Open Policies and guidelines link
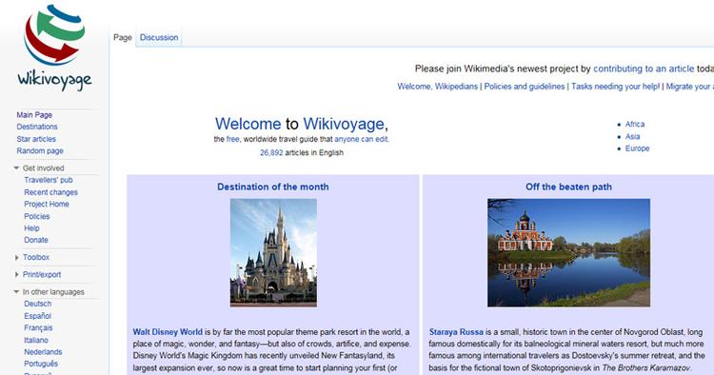The height and width of the screenshot is (375, 714). click(x=525, y=87)
